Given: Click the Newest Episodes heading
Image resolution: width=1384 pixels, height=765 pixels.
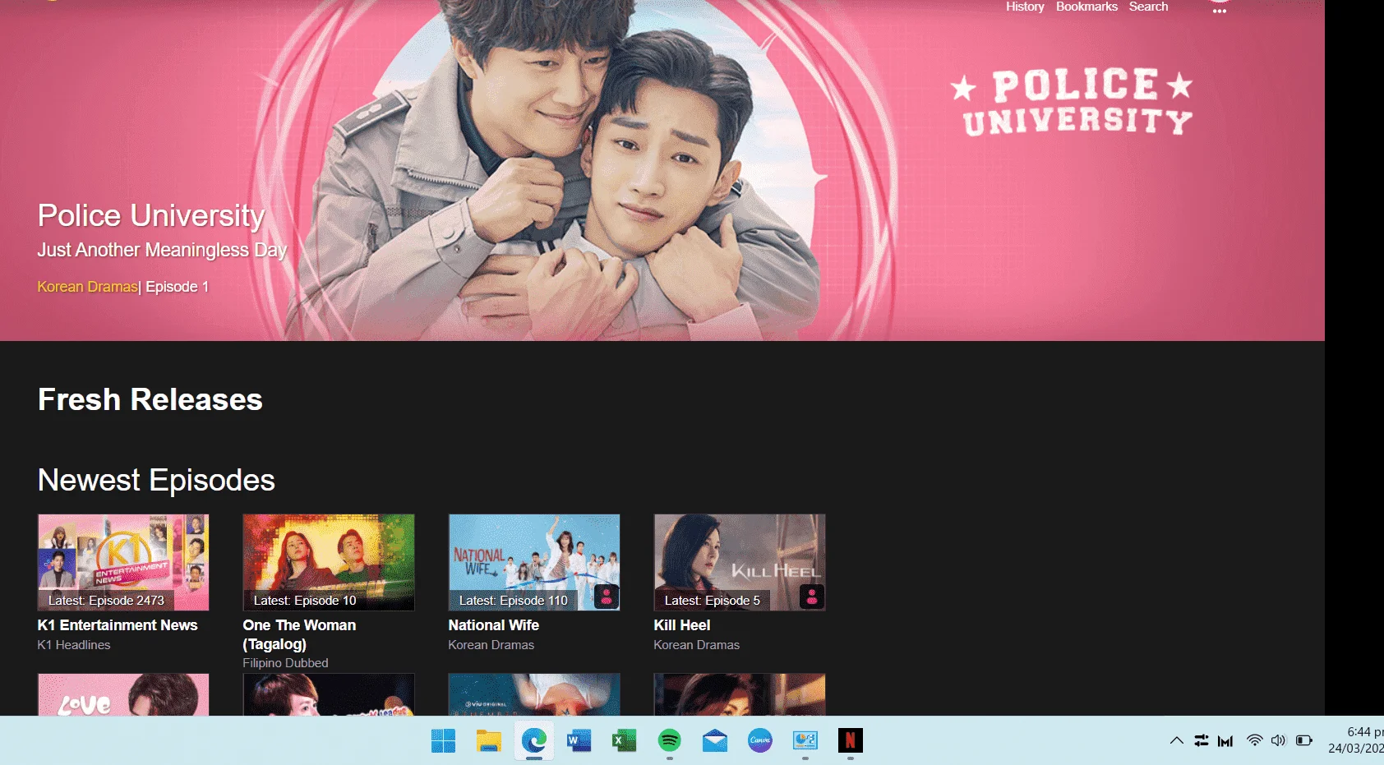Looking at the screenshot, I should click(156, 480).
